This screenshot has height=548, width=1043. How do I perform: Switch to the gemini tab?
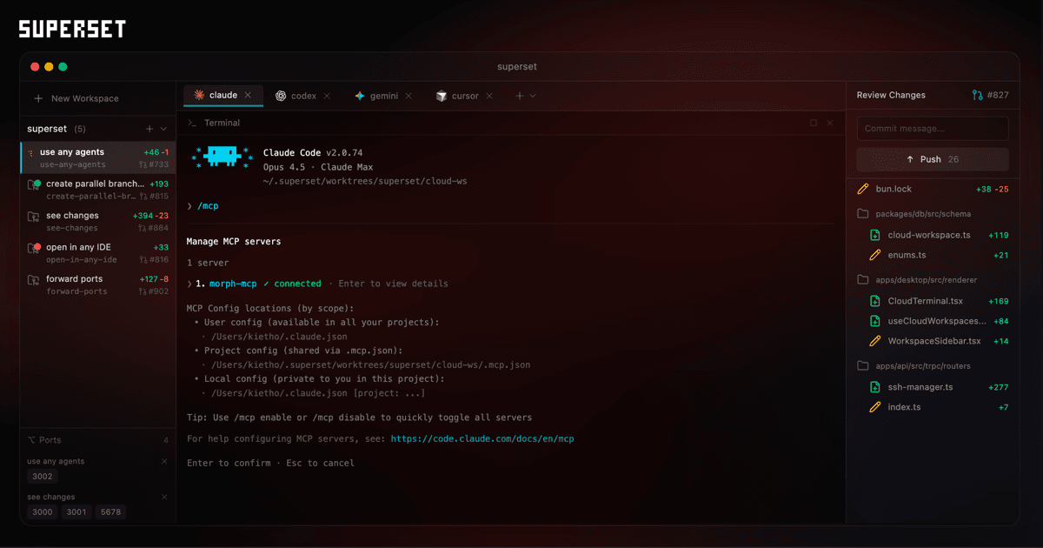[x=383, y=96]
